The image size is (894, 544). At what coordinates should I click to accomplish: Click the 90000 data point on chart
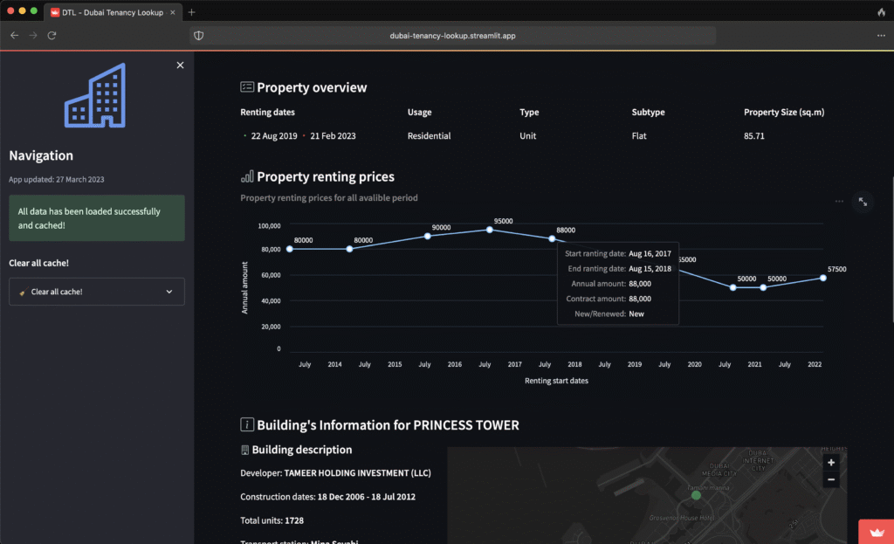pyautogui.click(x=428, y=236)
